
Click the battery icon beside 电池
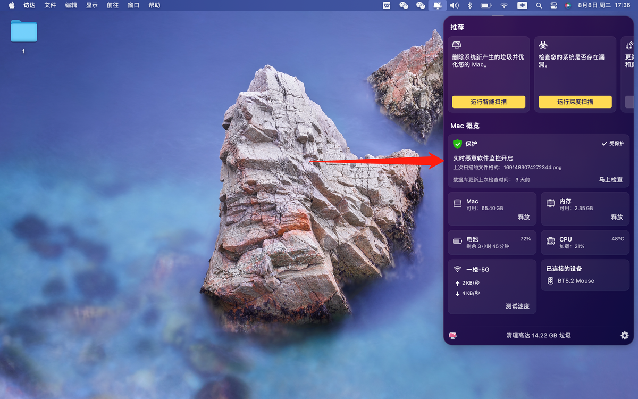point(457,241)
